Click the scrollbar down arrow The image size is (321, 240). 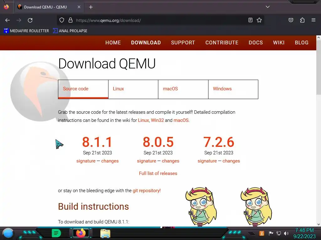coord(318,224)
